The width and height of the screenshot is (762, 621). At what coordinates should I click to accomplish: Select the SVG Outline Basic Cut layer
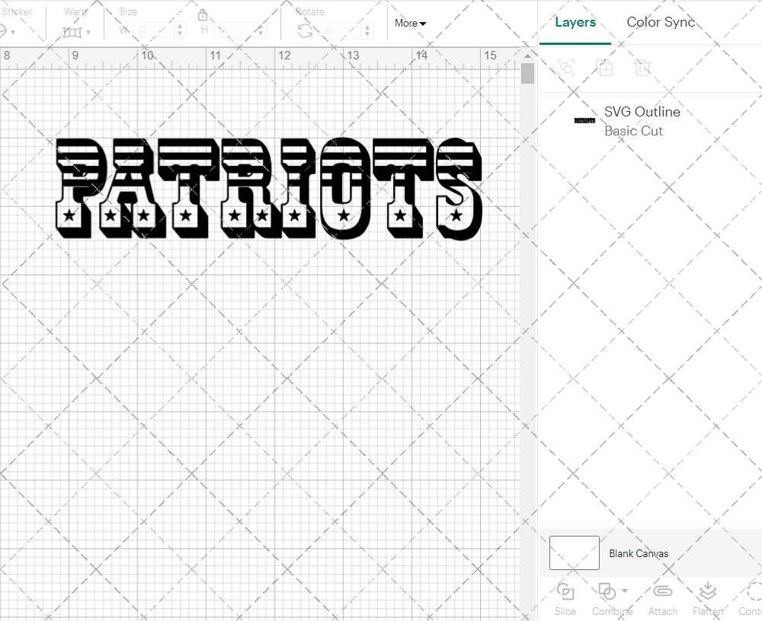[x=642, y=120]
